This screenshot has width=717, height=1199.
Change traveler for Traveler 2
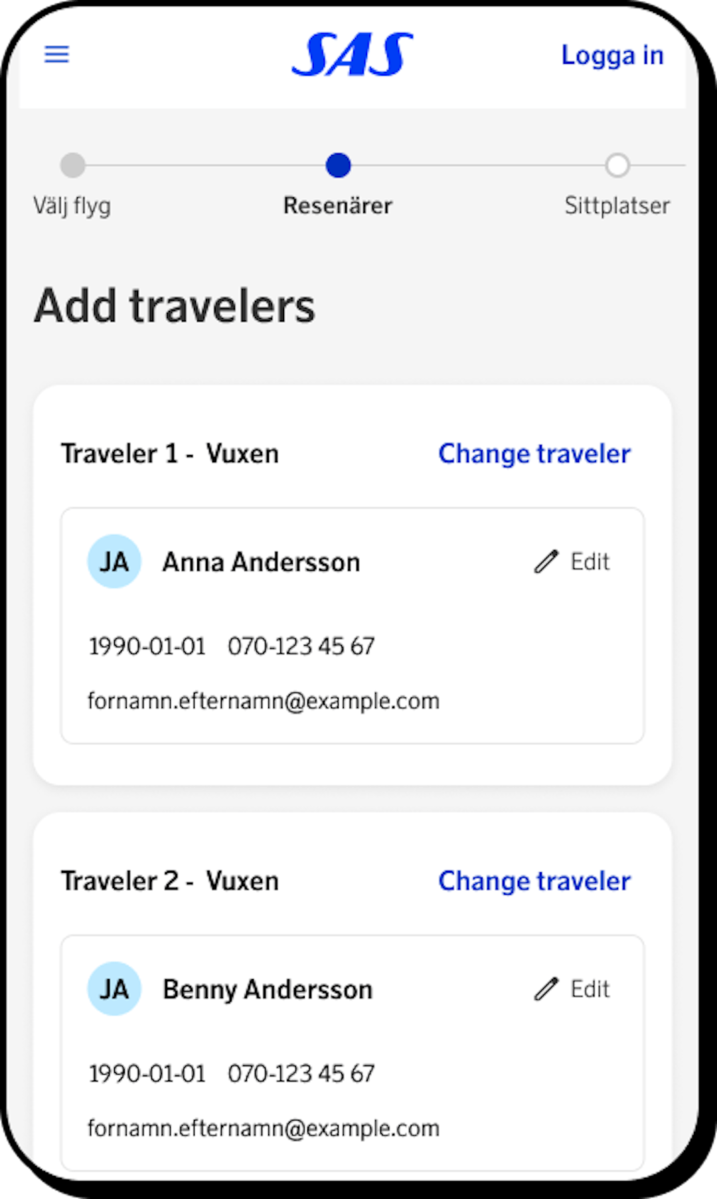(534, 881)
